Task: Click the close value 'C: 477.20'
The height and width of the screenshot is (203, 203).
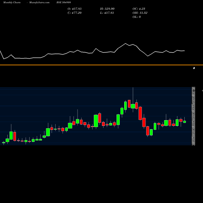Action: click(x=75, y=13)
